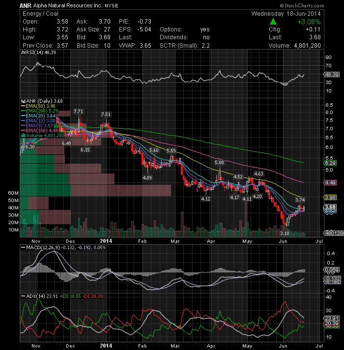Click the volume bar icon in legend
The image size is (344, 350).
pos(23,136)
